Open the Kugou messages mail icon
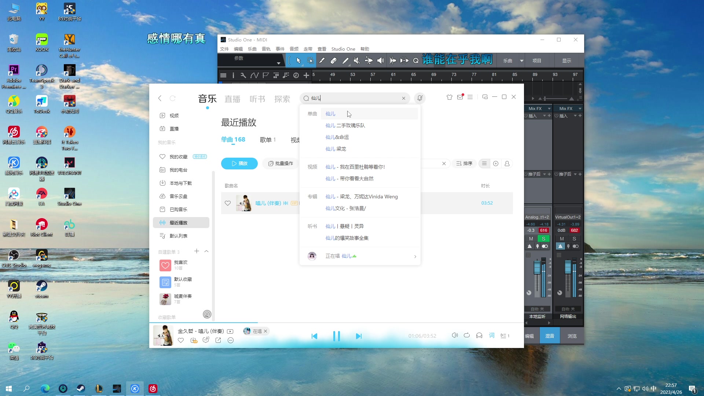This screenshot has width=704, height=396. pyautogui.click(x=460, y=97)
